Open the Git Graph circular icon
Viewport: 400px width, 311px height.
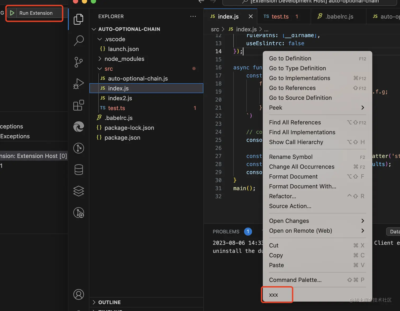[79, 148]
